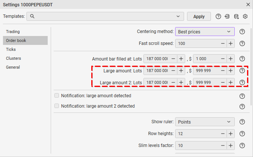Screen dimensions: 253x157
Task: Show help for Large amount 2 row
Action: tap(242, 82)
